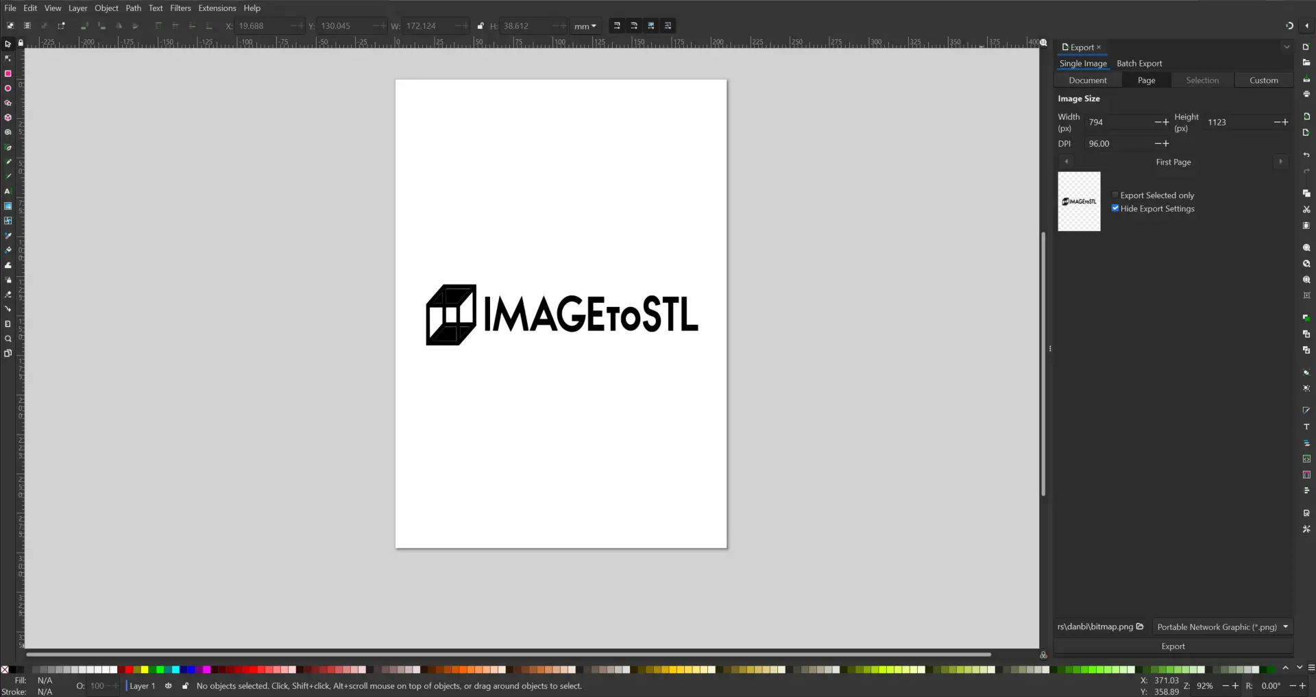Select the Zoom tool in toolbox
1316x697 pixels.
(x=8, y=339)
